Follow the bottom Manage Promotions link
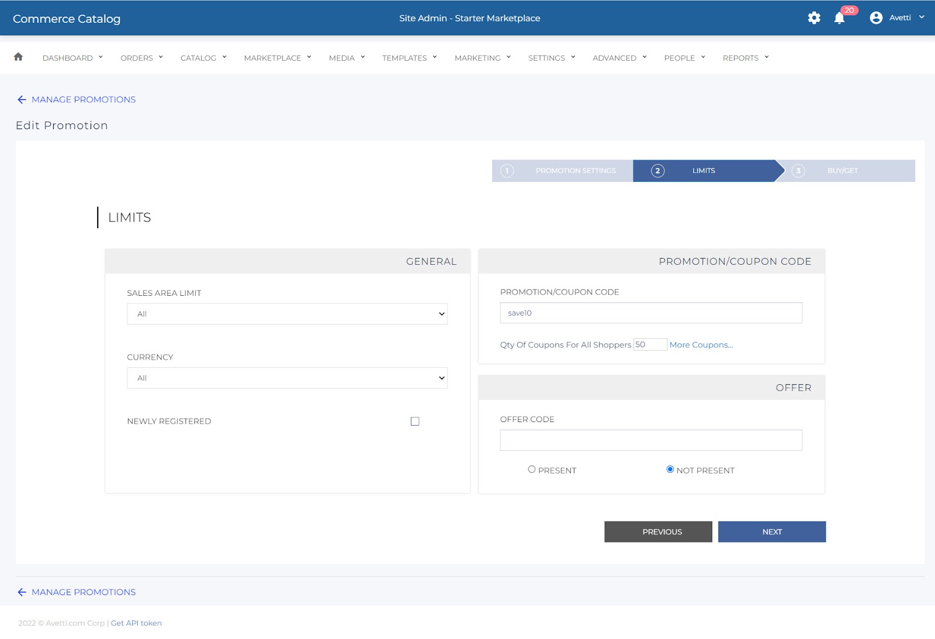935x639 pixels. (x=84, y=592)
